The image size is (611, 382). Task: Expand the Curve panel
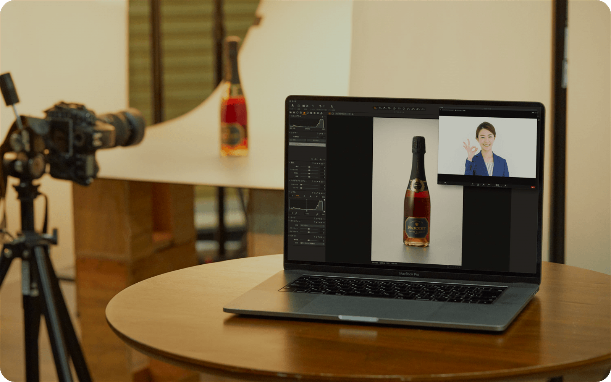(289, 217)
